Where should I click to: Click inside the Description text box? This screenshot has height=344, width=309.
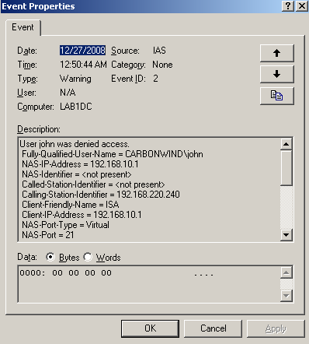click(149, 190)
